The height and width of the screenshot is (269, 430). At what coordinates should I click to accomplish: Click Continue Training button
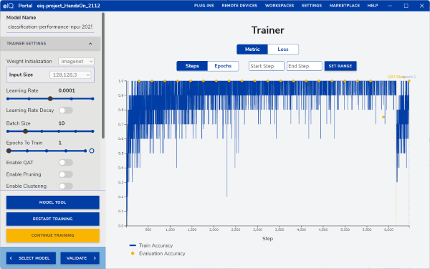tap(52, 235)
